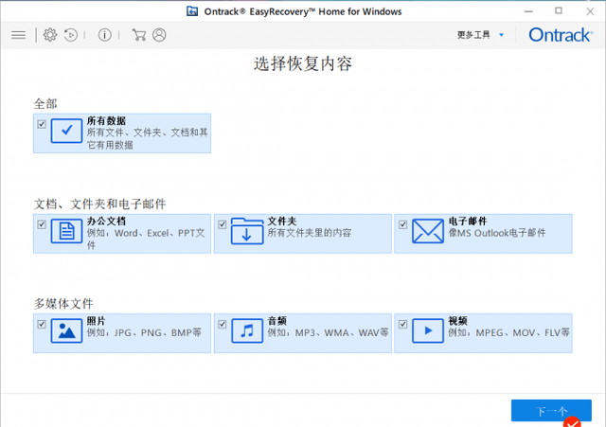Screen dimensions: 606x427
Task: Click the EasyRecovery title bar app icon
Action: tap(192, 11)
